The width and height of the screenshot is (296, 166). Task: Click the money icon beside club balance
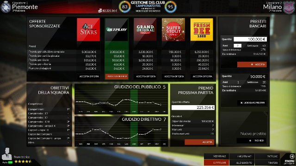tap(100, 11)
